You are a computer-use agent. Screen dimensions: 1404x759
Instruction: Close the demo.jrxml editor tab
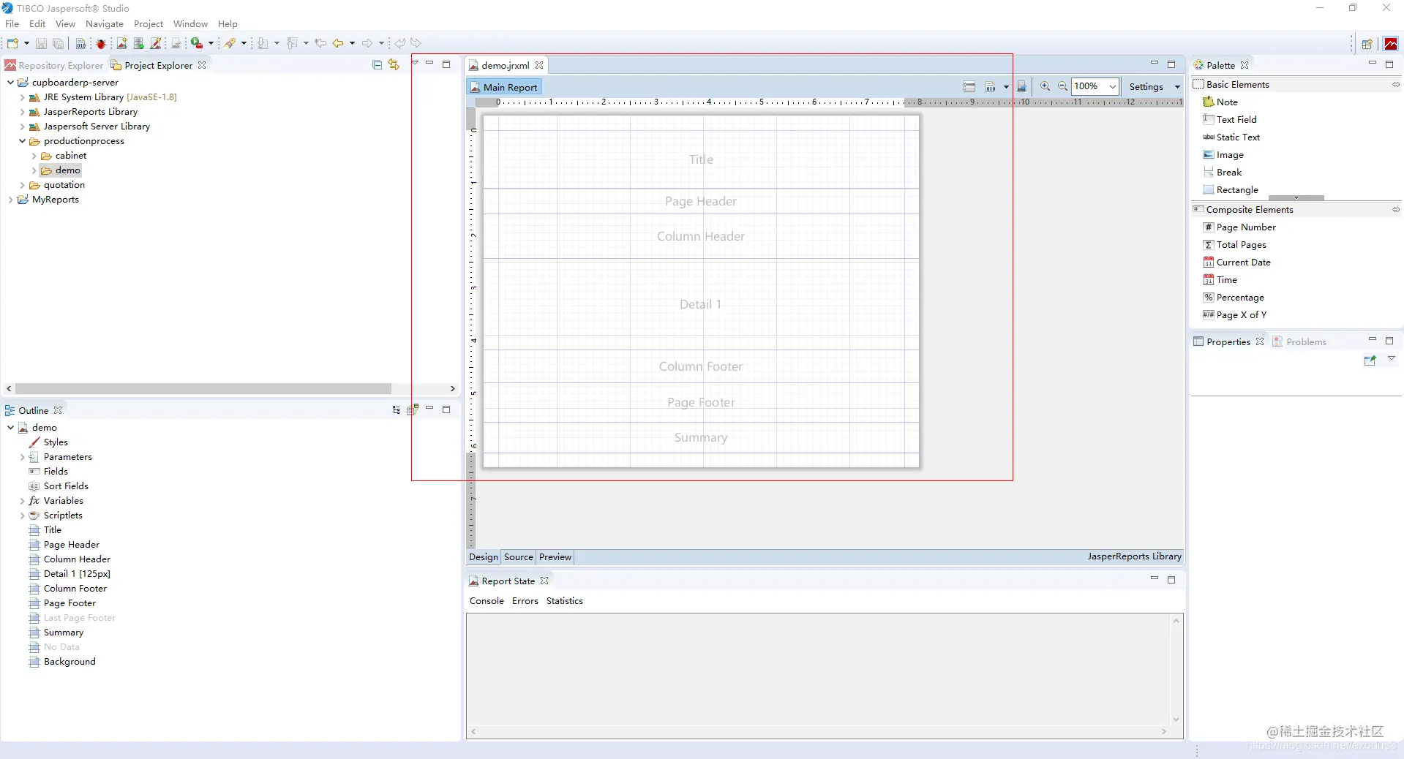[539, 65]
